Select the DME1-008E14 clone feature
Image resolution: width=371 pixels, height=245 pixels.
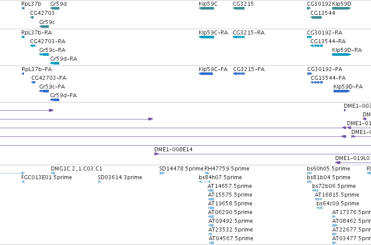[x=262, y=154]
